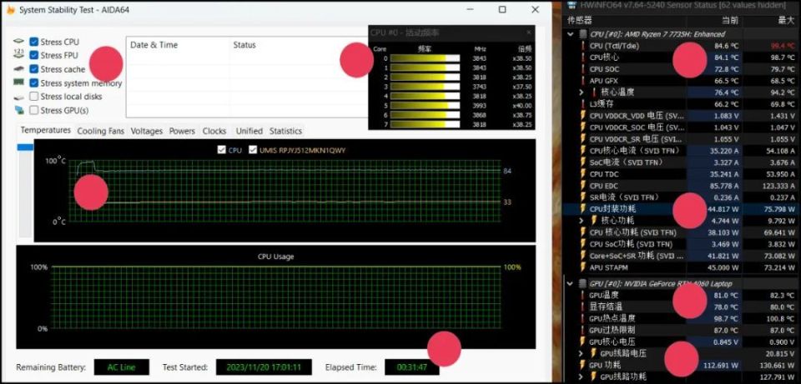Switch to the Powers tab
The width and height of the screenshot is (801, 384).
click(183, 131)
